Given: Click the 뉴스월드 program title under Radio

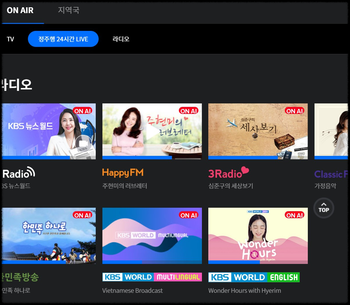Looking at the screenshot, I should point(16,186).
